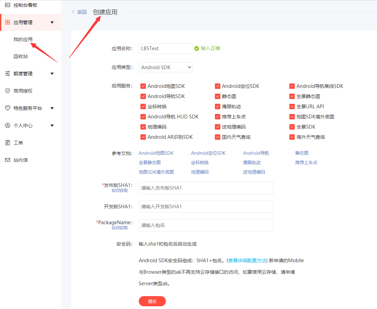Screen dimensions: 377x309
Task: Click the 工单 document icon
Action: coord(7,142)
